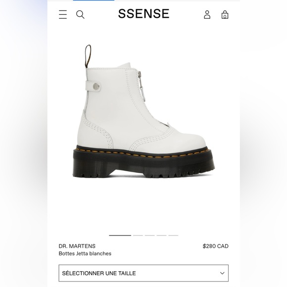Open search with the magnifying glass icon
This screenshot has width=287, height=287.
tap(80, 14)
